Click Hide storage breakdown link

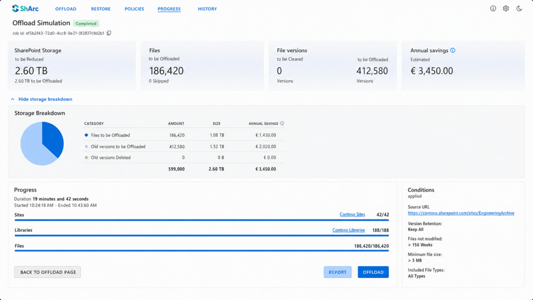coord(45,99)
